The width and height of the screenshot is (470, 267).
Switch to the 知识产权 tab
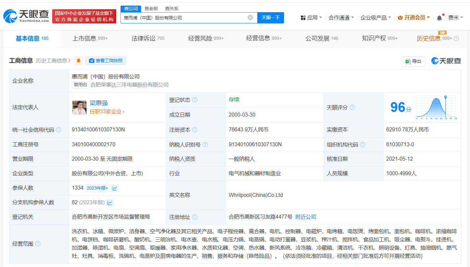tap(380, 39)
